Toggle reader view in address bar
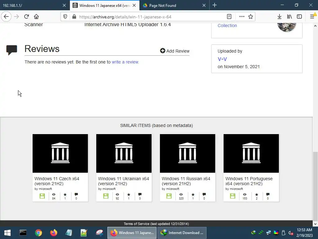Viewport: 318px width, 239px height. (229, 17)
